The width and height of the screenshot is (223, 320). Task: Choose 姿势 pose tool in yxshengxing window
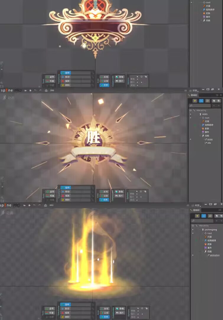tap(50, 308)
